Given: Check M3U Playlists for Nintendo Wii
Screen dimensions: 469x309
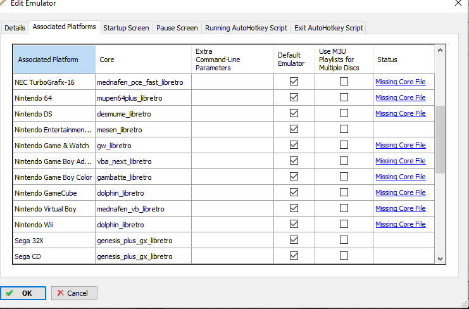Looking at the screenshot, I should 344,224.
